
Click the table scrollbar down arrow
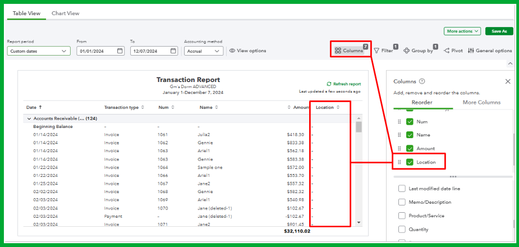click(x=359, y=222)
